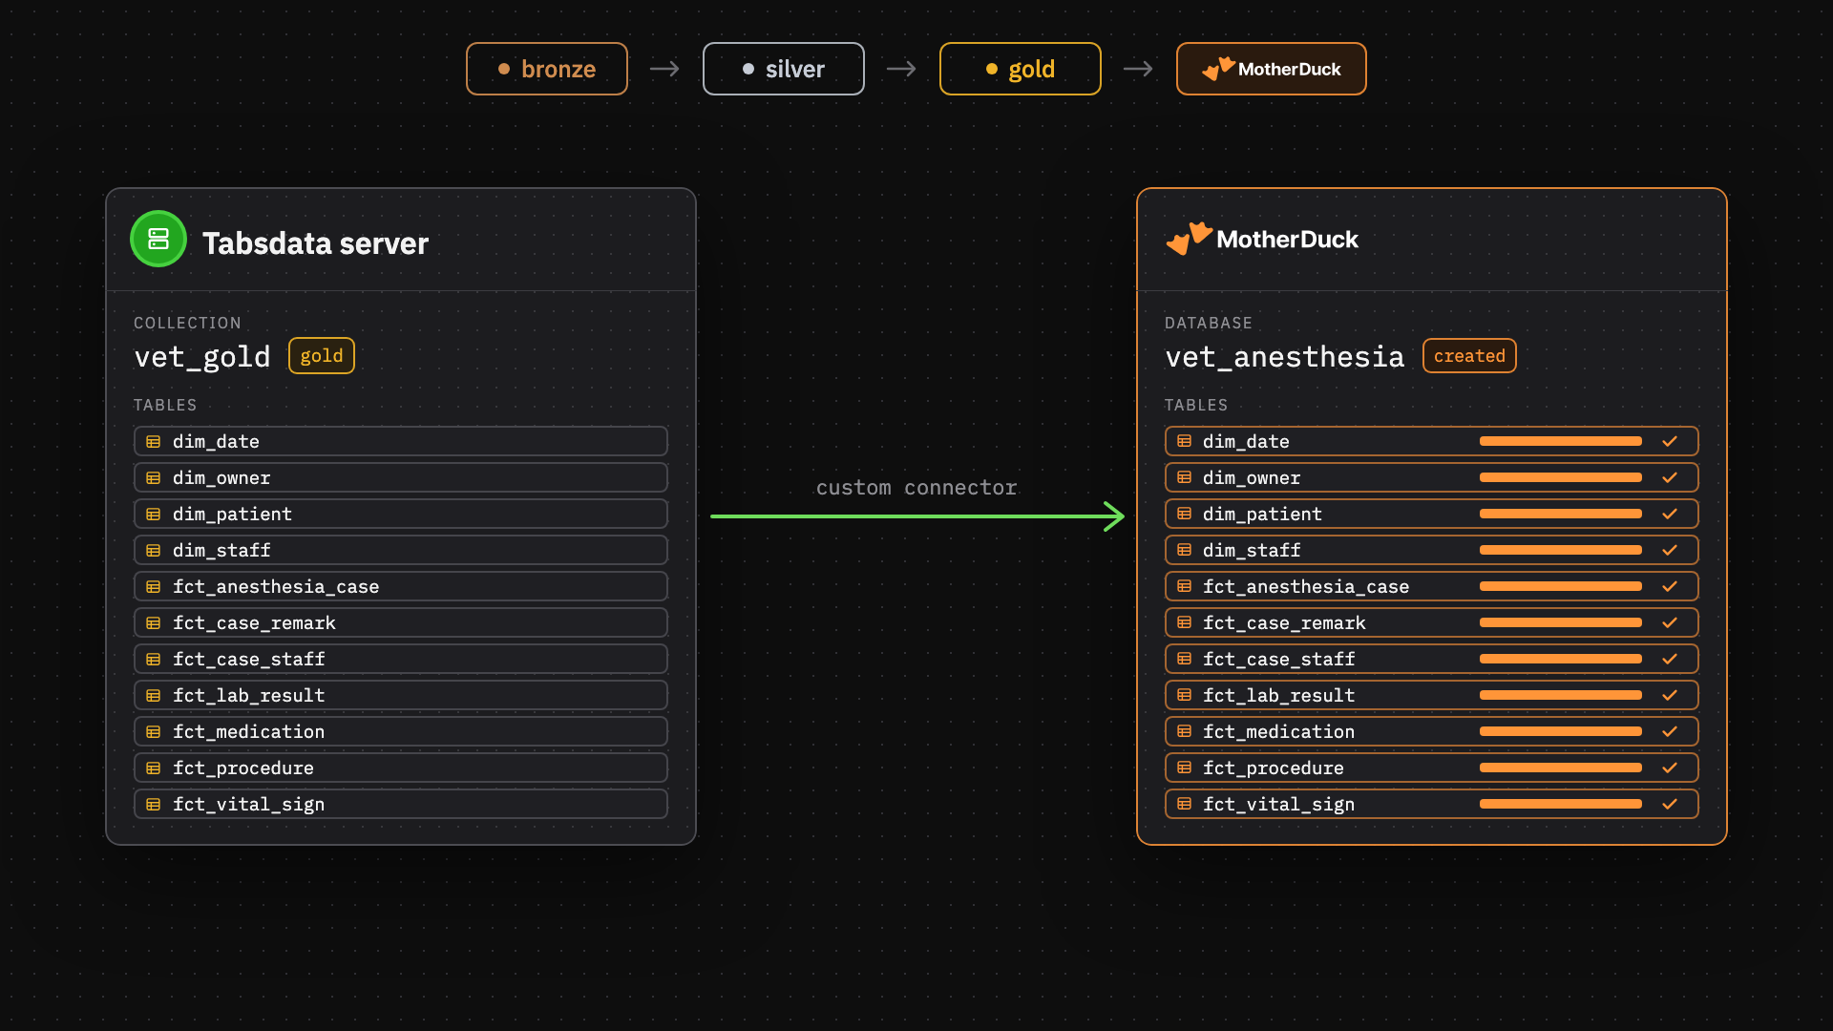This screenshot has height=1031, width=1833.
Task: Click the table icon beside dim_owner in Tabsdata
Action: [x=153, y=478]
